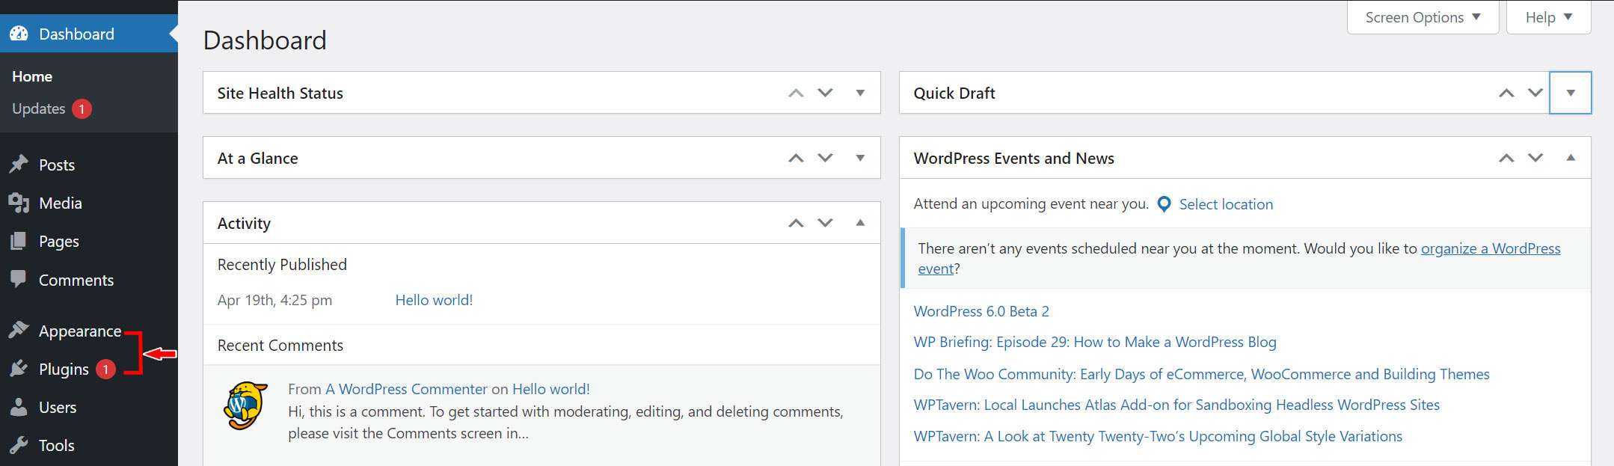Click the WordPress Events and News heading
This screenshot has width=1614, height=466.
click(1014, 158)
